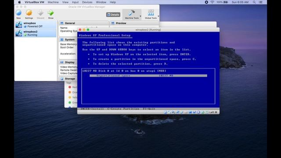Click the System section chip icon
The width and height of the screenshot is (281, 158).
62,39
